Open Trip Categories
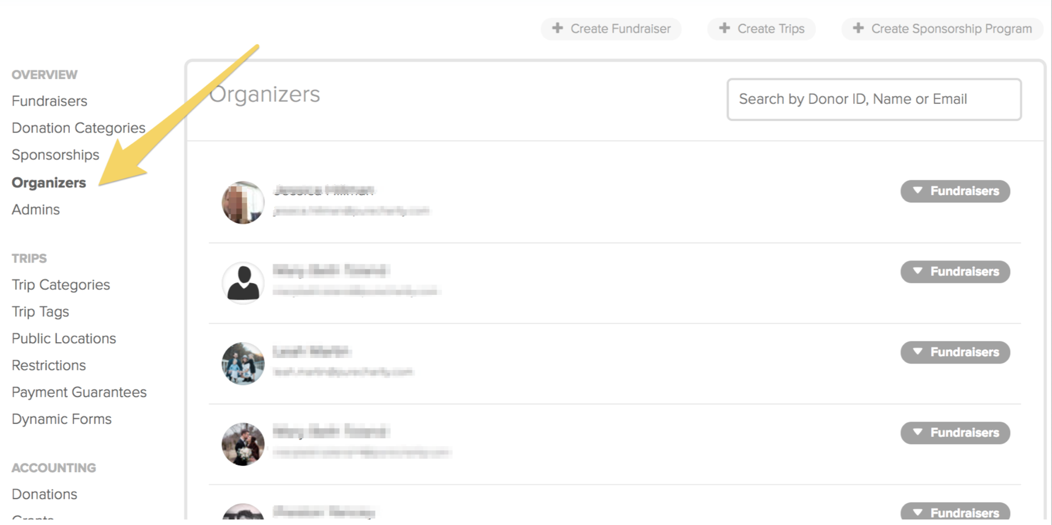This screenshot has width=1052, height=525. pyautogui.click(x=61, y=285)
